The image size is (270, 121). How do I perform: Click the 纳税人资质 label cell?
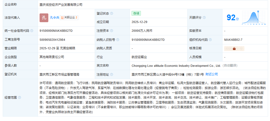[112, 48]
